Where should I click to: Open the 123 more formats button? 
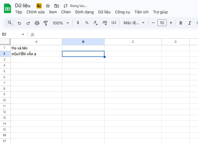pyautogui.click(x=114, y=23)
